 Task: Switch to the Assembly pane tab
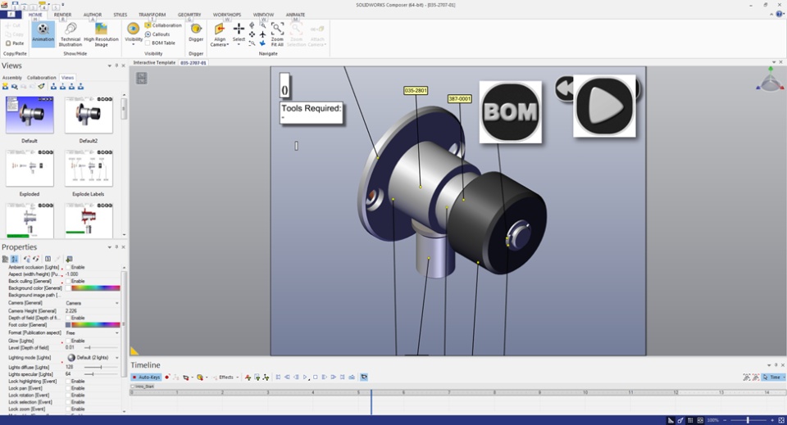(x=12, y=78)
